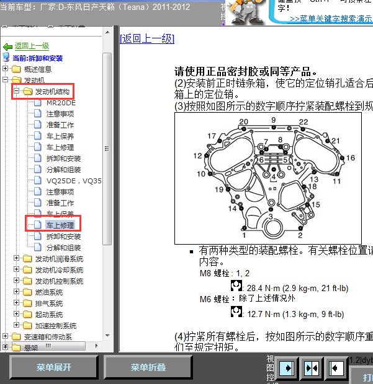Collapse the 发动机 folder
The width and height of the screenshot is (373, 384).
(5, 80)
